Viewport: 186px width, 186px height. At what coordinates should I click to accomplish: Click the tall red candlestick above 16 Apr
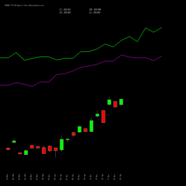(x=103, y=116)
